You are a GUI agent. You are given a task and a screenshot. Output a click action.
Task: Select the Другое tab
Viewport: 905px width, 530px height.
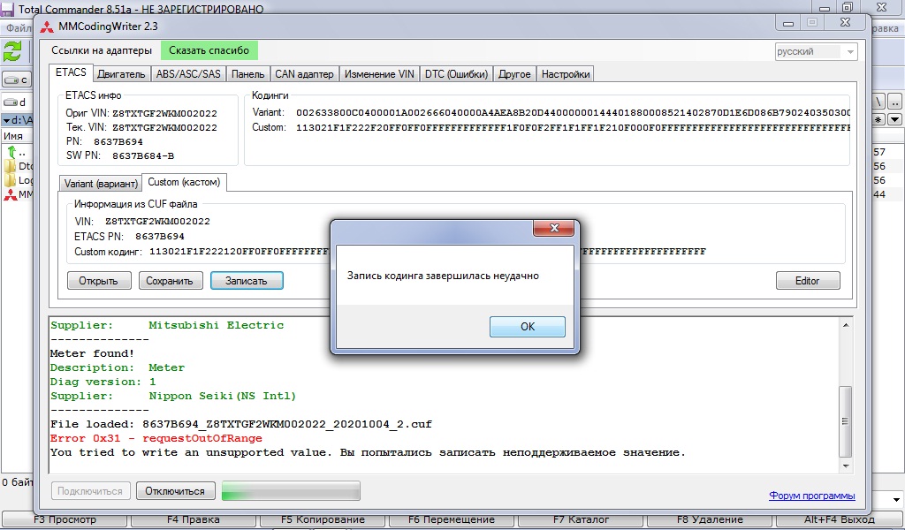514,74
